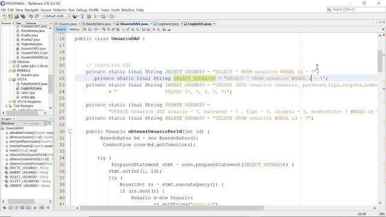This screenshot has height=217, width=386.
Task: Expand the VISTA.imagenes package node
Action: [x=10, y=102]
